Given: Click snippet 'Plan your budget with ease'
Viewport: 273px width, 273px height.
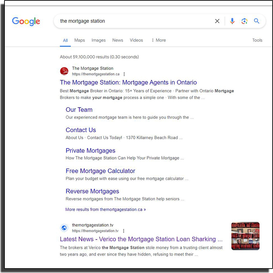Looking at the screenshot, I should 127,178.
